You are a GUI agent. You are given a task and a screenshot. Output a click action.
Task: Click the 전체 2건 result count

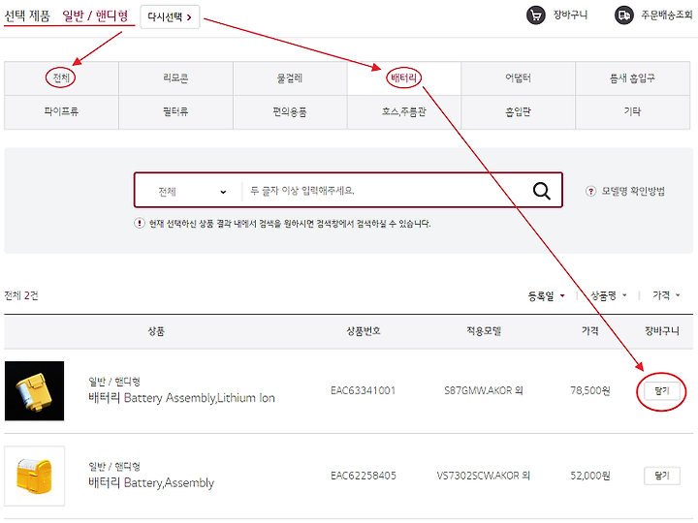coord(21,295)
